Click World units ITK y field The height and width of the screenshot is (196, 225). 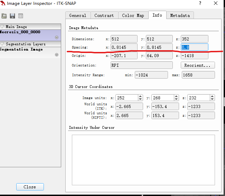(165, 107)
